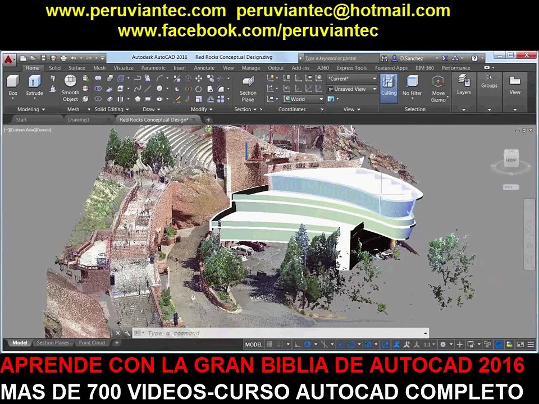Click the Open file icon in Quick Access
Image resolution: width=539 pixels, height=404 pixels.
coord(33,58)
